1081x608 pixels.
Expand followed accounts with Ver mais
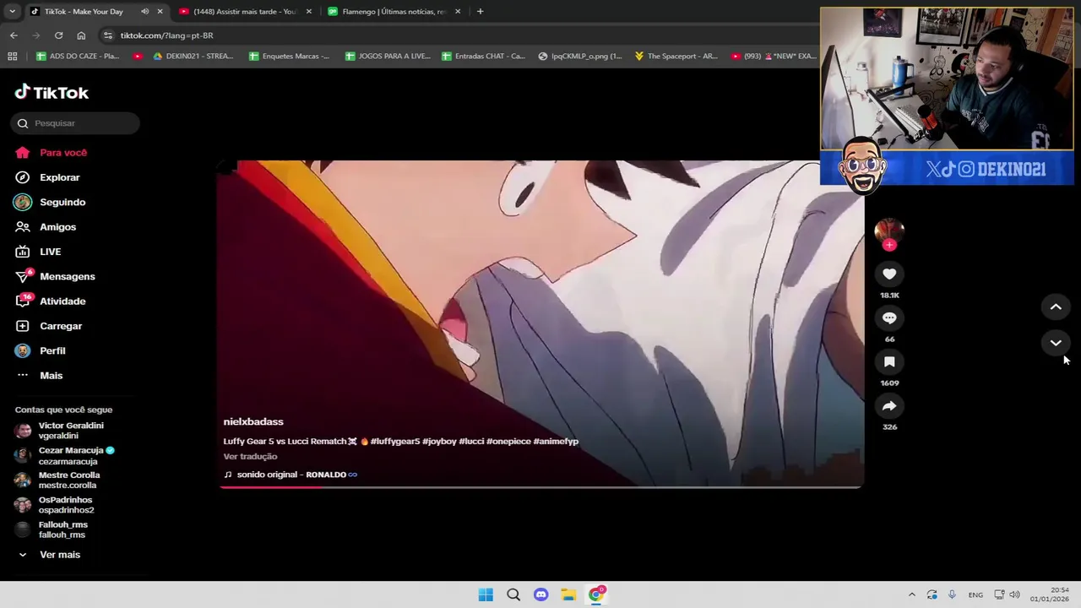tap(48, 555)
